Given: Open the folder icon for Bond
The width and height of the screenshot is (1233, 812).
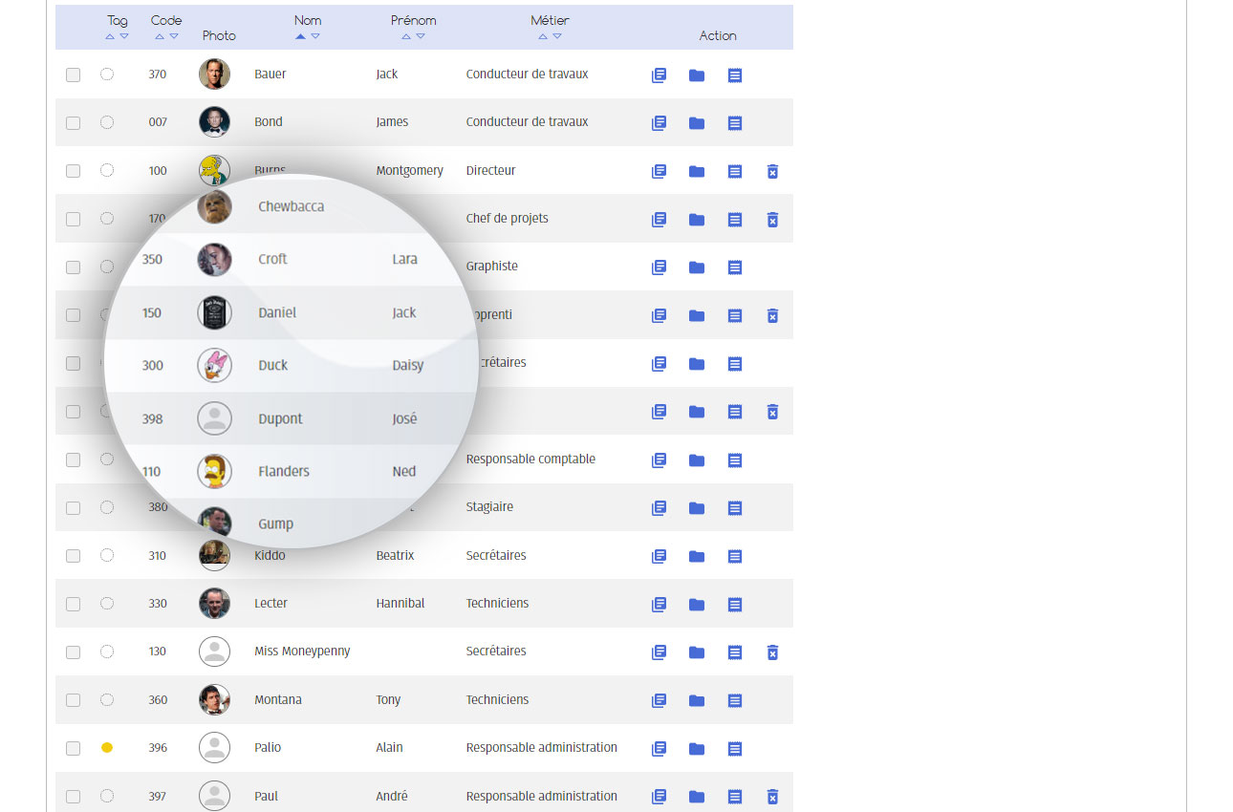Looking at the screenshot, I should pyautogui.click(x=697, y=123).
